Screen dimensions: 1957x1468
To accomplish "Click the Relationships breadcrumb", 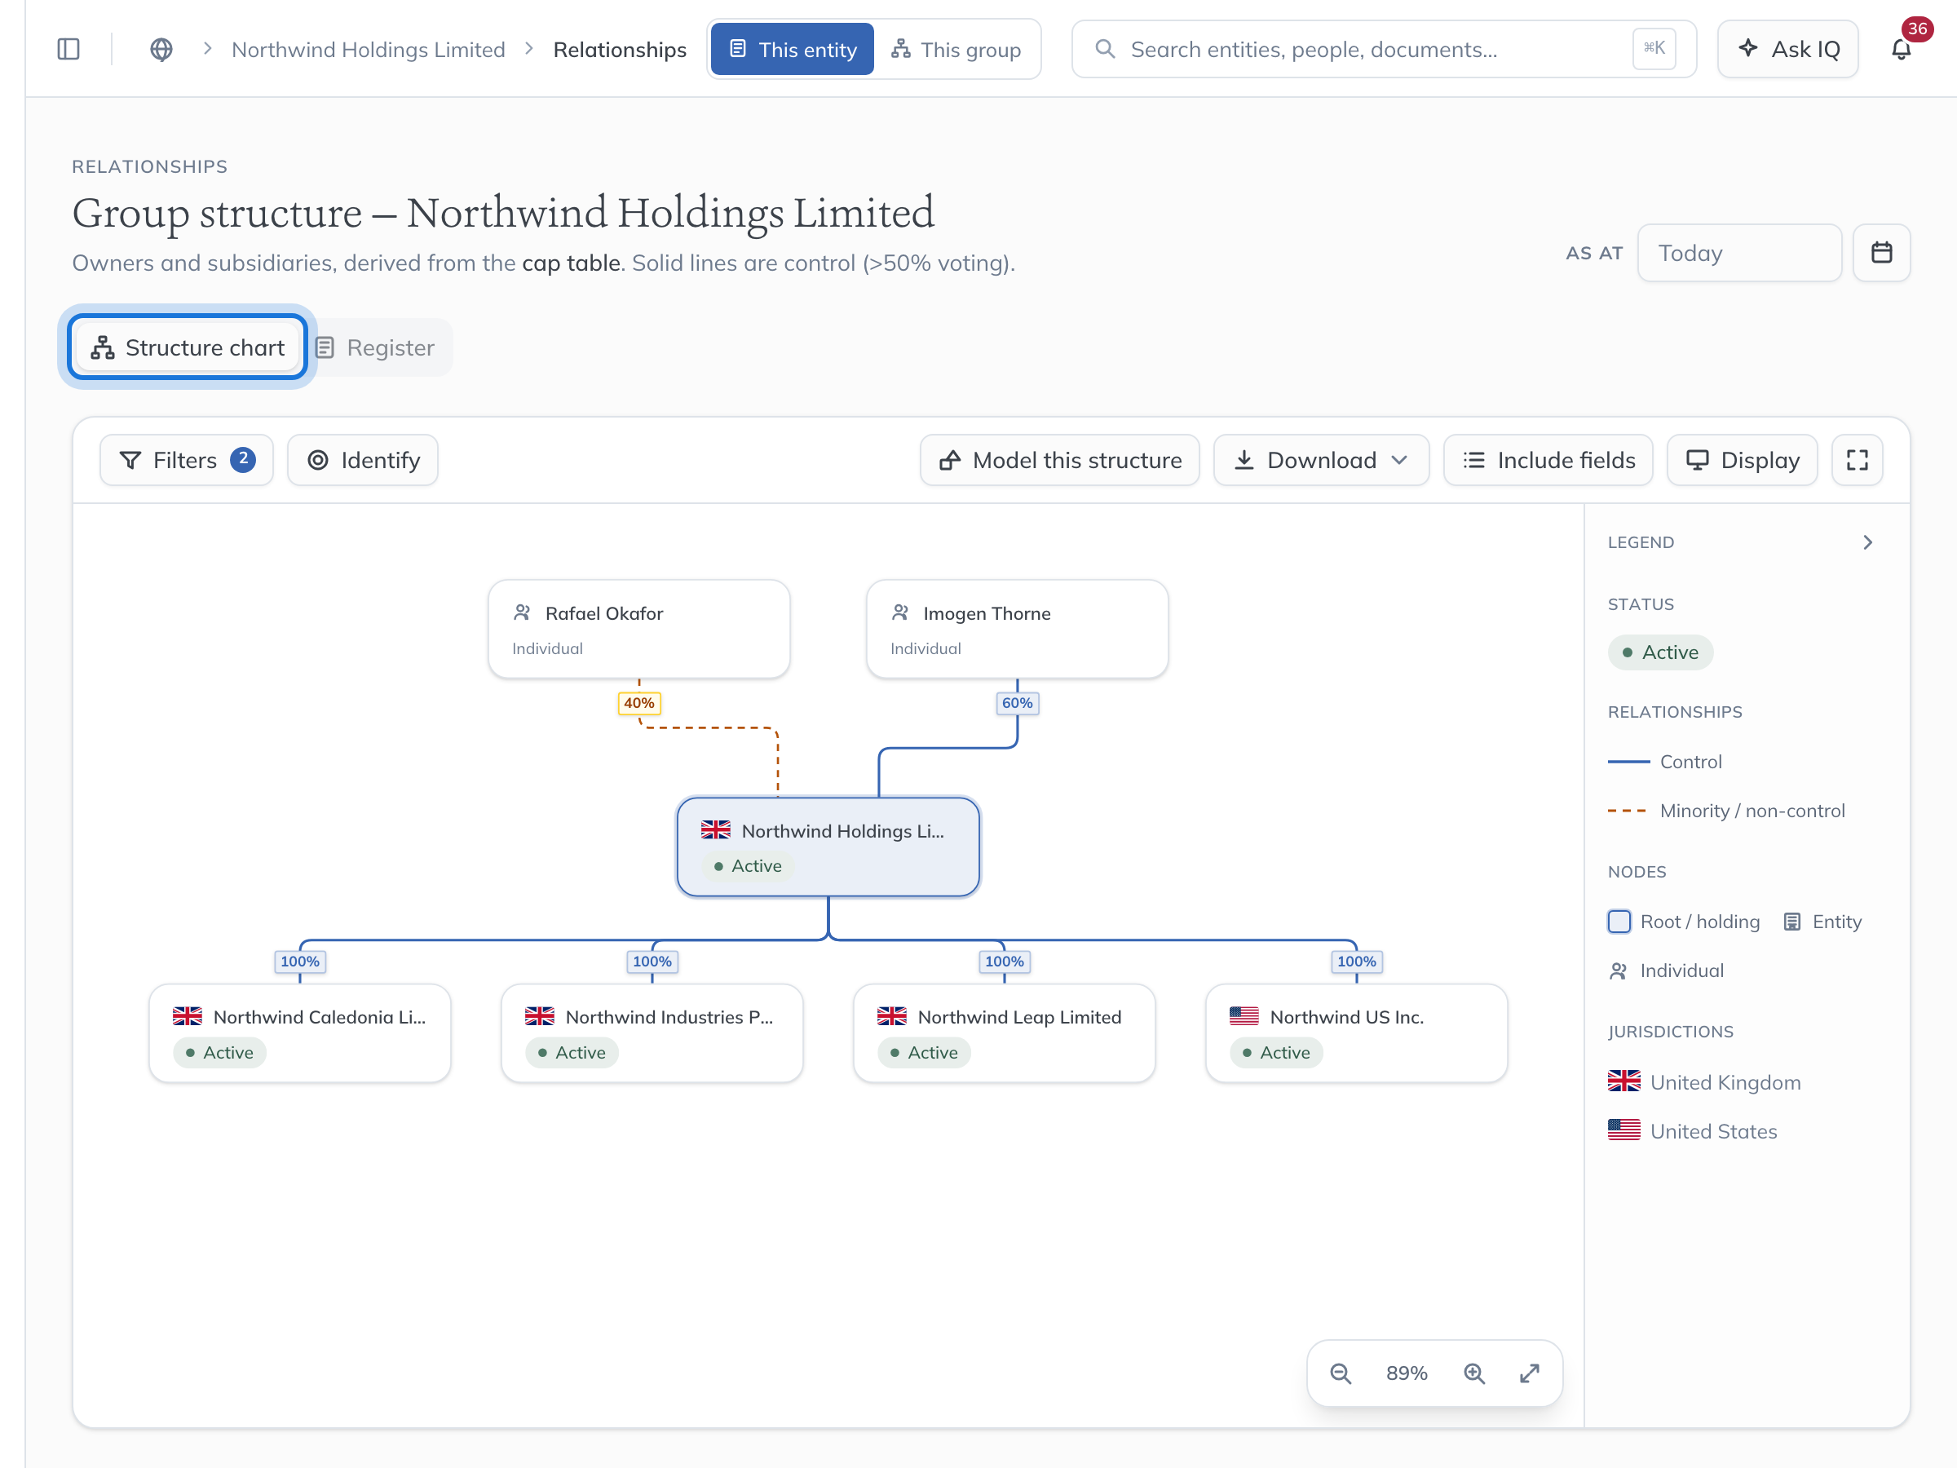I will (619, 50).
